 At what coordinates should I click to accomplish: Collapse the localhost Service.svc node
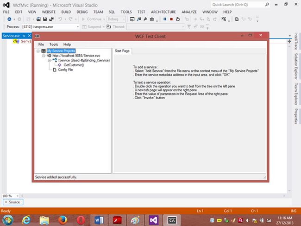click(44, 56)
